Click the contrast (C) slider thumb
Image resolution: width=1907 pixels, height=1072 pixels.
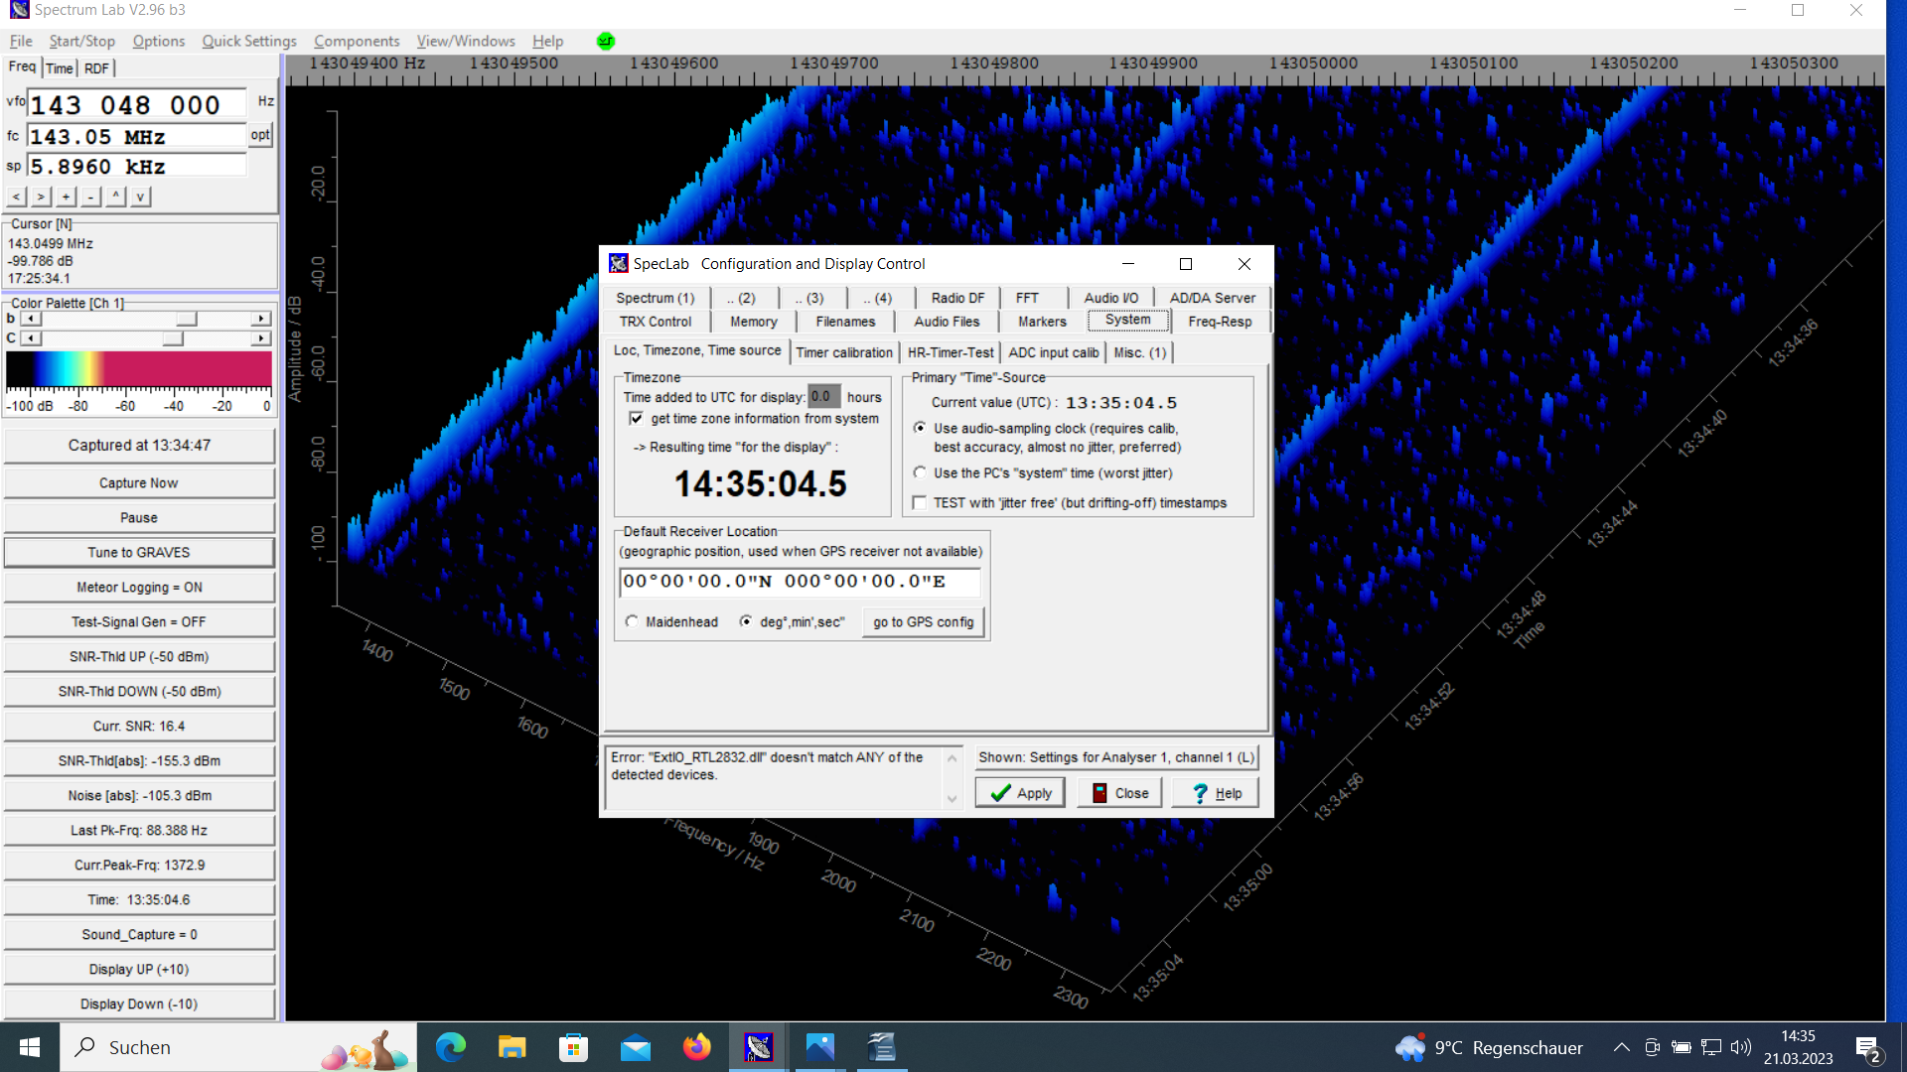173,338
